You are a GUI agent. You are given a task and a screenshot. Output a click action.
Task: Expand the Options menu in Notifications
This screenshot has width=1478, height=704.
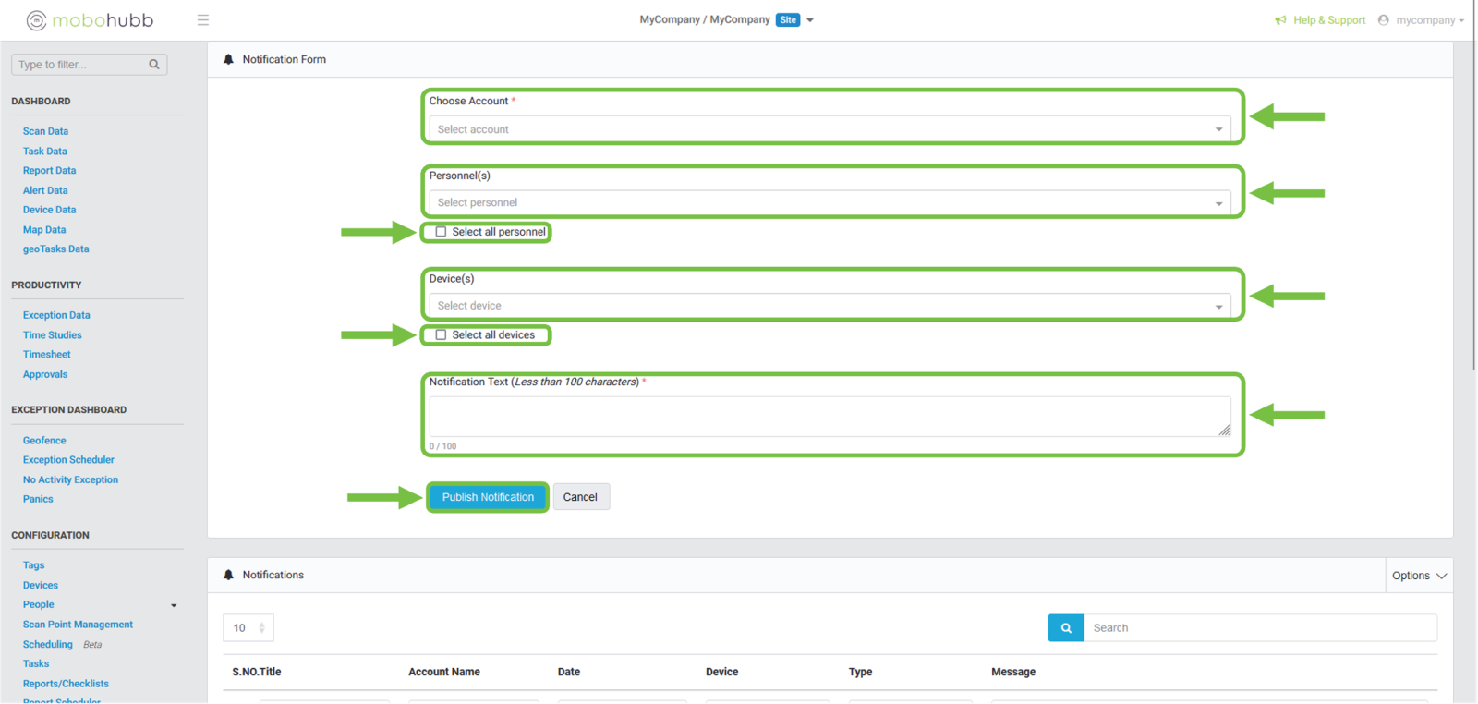pos(1419,576)
